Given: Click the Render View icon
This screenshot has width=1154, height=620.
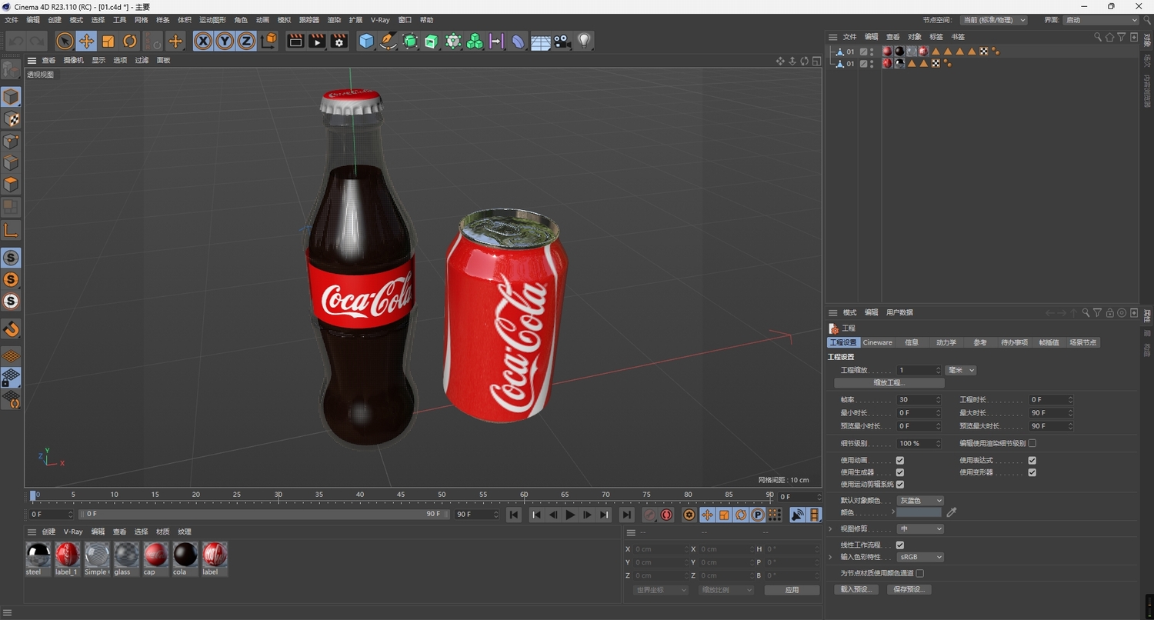Looking at the screenshot, I should (295, 41).
